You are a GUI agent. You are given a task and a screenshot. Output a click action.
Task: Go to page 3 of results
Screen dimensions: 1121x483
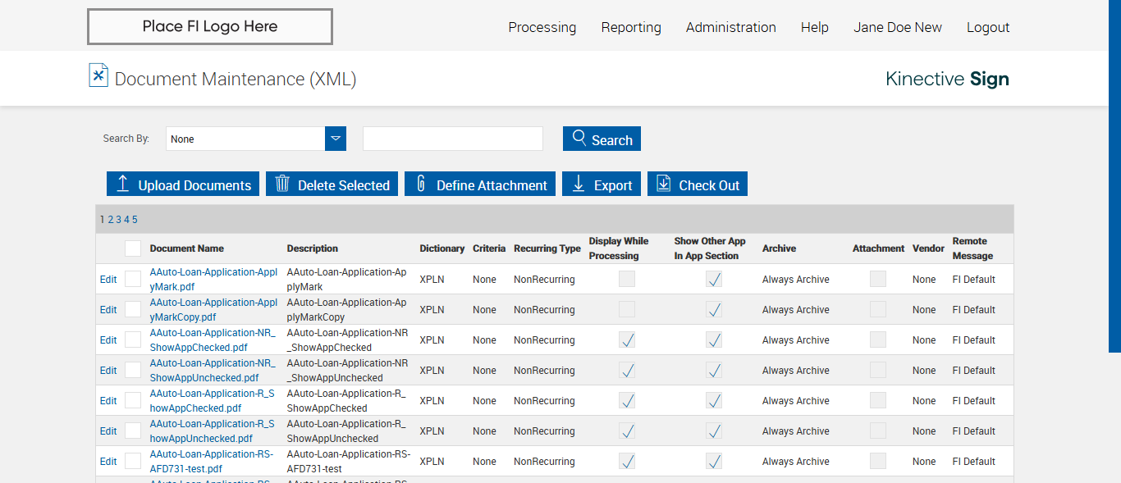click(x=118, y=219)
